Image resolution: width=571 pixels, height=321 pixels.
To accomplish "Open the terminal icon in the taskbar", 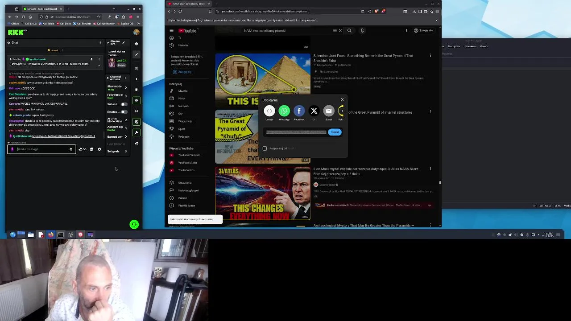I will [61, 235].
